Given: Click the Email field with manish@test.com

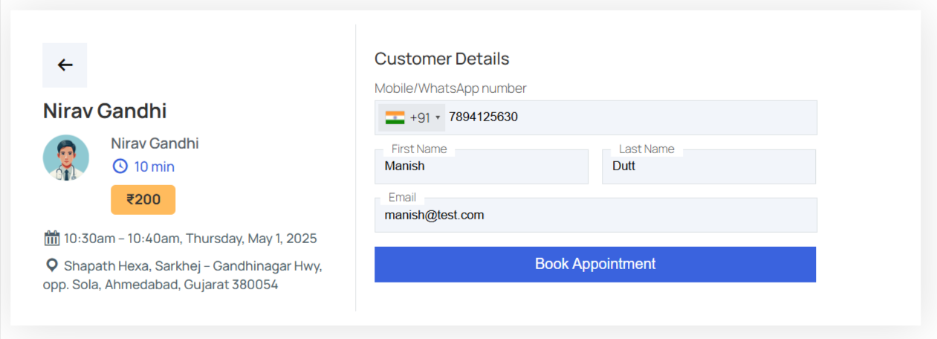Looking at the screenshot, I should 595,216.
